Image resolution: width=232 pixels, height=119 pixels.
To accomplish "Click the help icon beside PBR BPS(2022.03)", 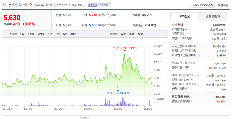I will [198, 84].
